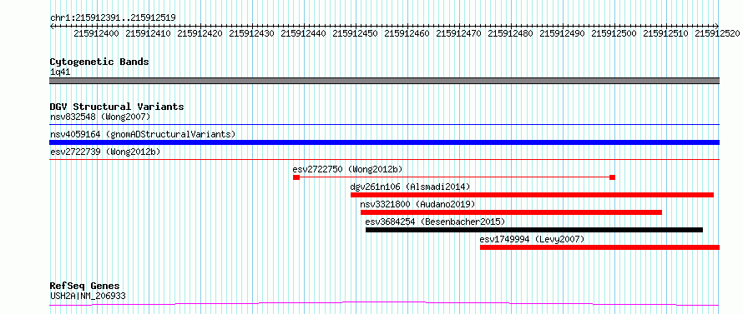
Task: Click the RefSeq Genes track title
Action: (84, 287)
